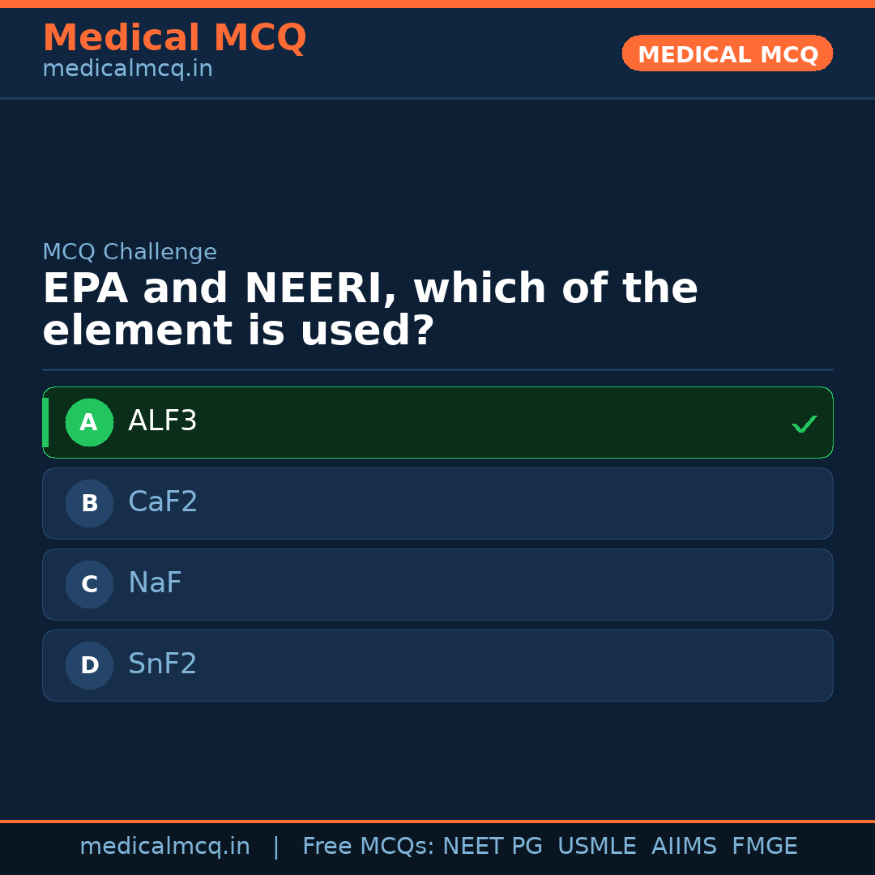This screenshot has width=875, height=875.
Task: Click the orange divider accent bar on option A
Action: tap(46, 422)
